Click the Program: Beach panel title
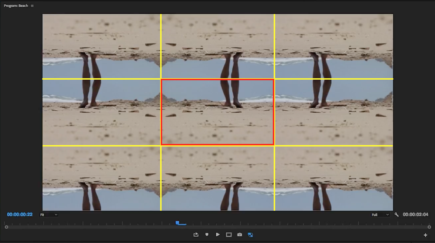Viewport: 435px width, 243px height. 16,6
